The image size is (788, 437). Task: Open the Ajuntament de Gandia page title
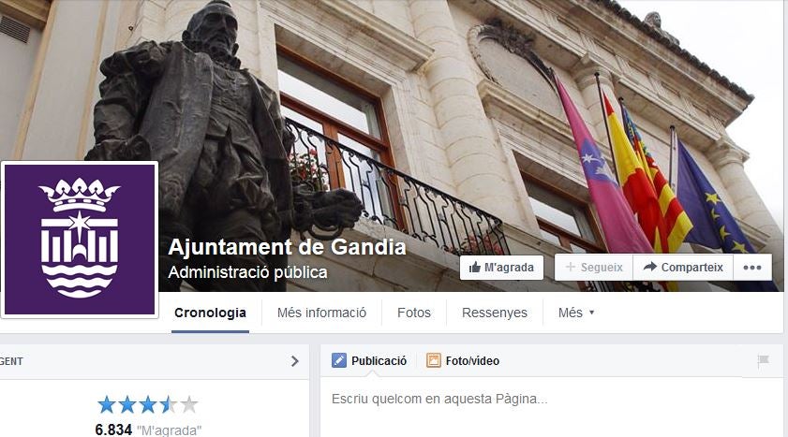287,247
